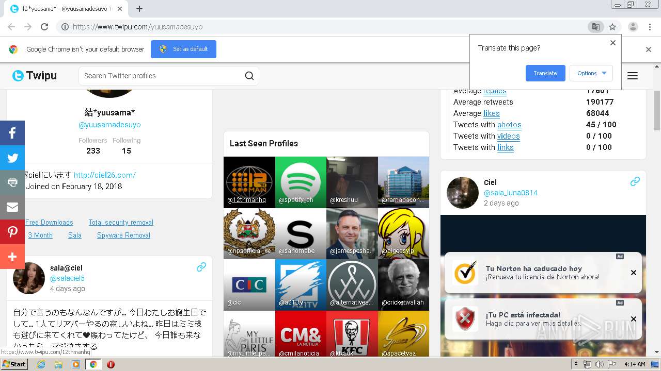Screen dimensions: 661x371
Task: Click the search magnifier icon
Action: pos(249,76)
